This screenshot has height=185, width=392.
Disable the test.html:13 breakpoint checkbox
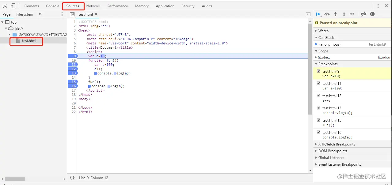point(318,108)
